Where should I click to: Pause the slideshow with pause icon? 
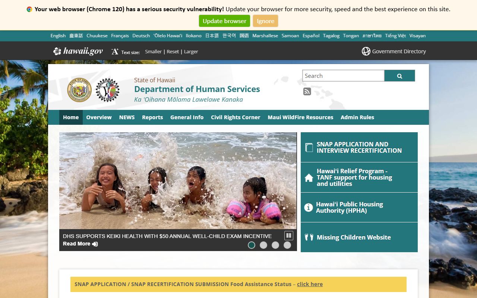coord(289,235)
